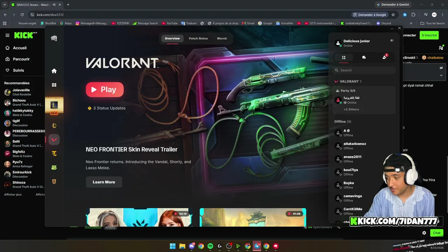This screenshot has width=448, height=252.
Task: Open OBS Studio from the taskbar
Action: pyautogui.click(x=229, y=246)
